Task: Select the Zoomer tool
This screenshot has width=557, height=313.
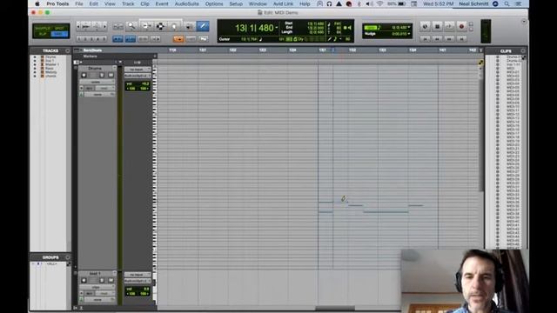Action: pyautogui.click(x=131, y=26)
